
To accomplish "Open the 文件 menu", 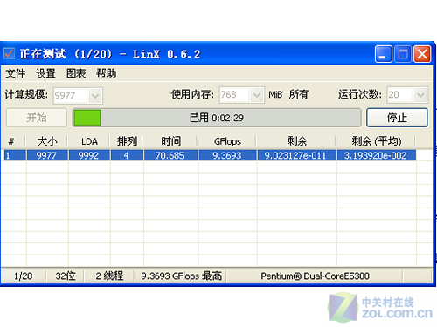I will tap(16, 73).
